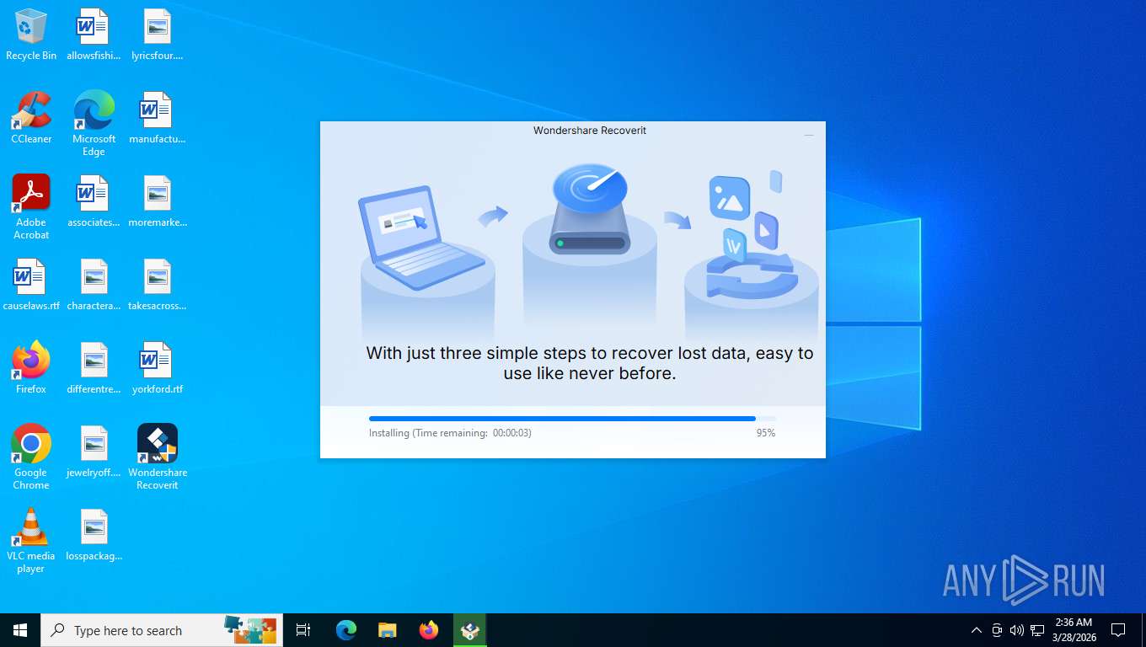Select the takesacross... image file icon
This screenshot has height=647, width=1146.
(157, 285)
